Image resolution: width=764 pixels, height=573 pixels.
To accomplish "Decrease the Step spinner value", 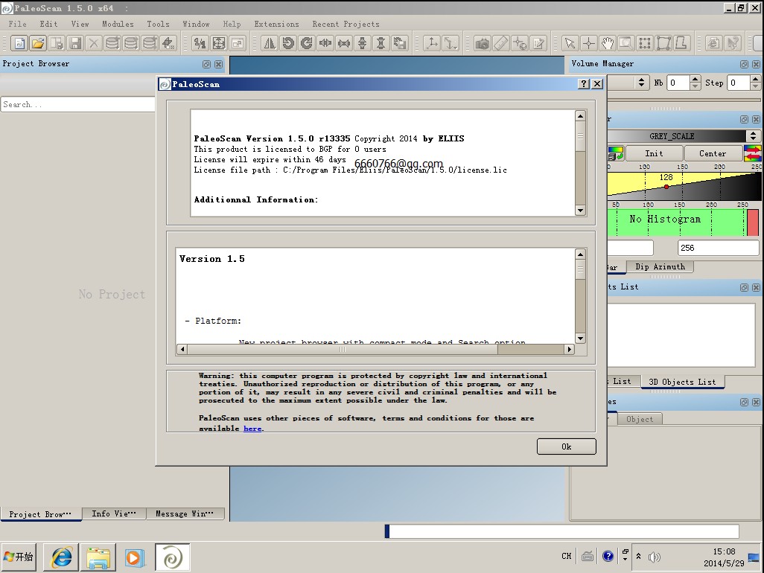I will [x=755, y=86].
